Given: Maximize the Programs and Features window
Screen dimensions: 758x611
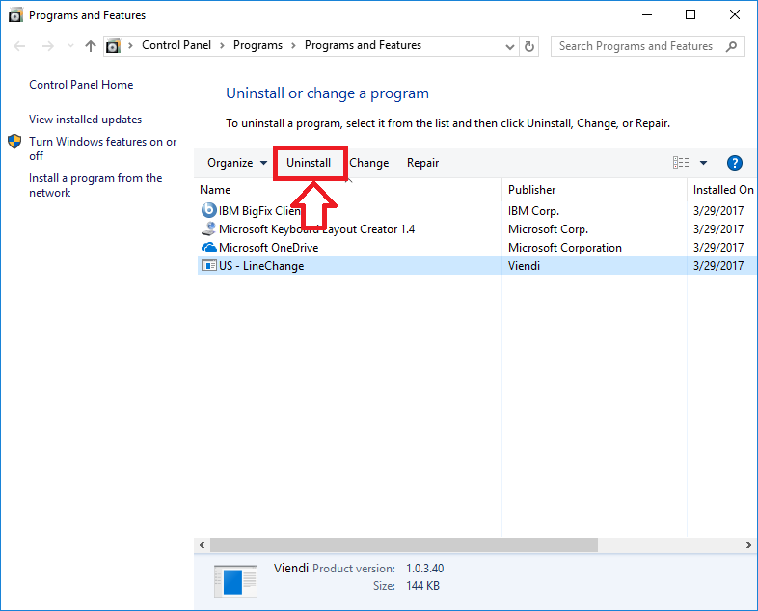Looking at the screenshot, I should pyautogui.click(x=690, y=15).
